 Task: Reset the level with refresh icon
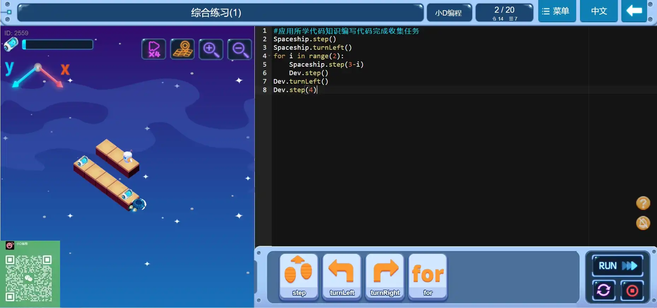(604, 290)
